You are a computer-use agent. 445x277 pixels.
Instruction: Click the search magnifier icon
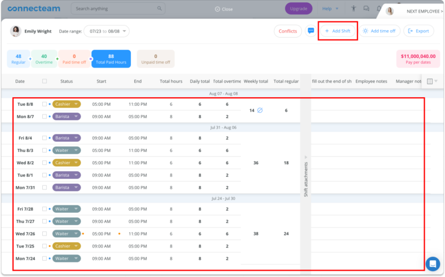tap(159, 9)
